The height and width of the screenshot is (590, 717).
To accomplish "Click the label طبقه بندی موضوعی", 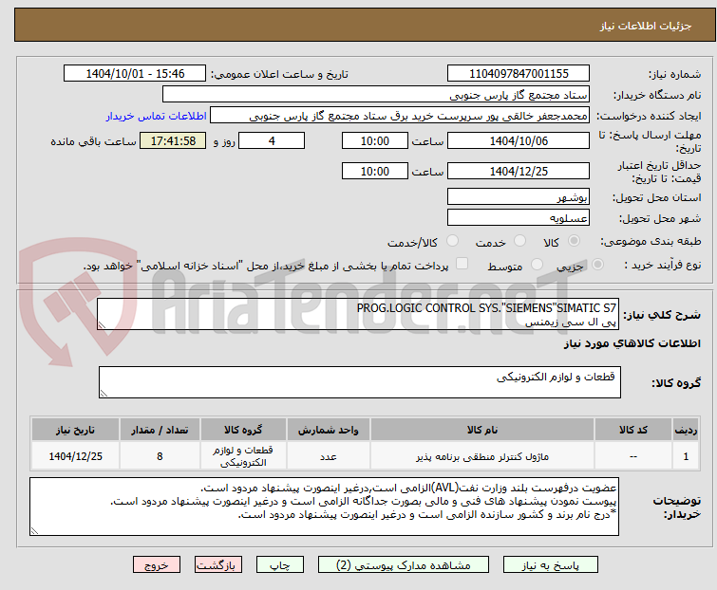I will click(651, 241).
